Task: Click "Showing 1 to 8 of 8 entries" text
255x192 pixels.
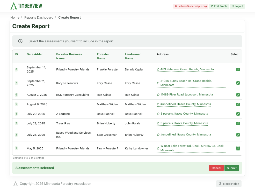Action: (x=29, y=158)
